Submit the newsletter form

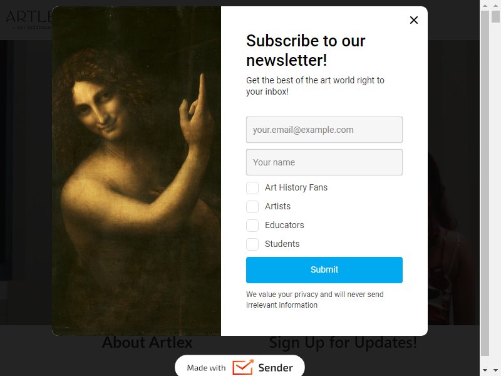click(x=324, y=270)
